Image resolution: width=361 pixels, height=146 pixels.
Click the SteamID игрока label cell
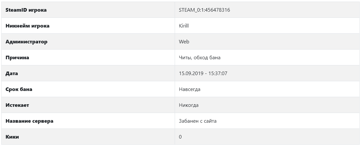click(88, 10)
